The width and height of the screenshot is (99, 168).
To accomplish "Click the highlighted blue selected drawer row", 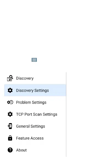I will (x=35, y=90).
